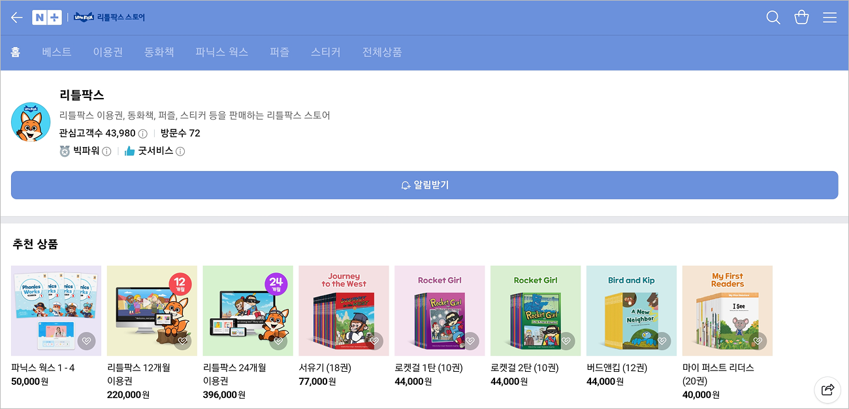Like the 파닉스 웍스 1 - 4 product
Image resolution: width=849 pixels, height=409 pixels.
point(86,341)
